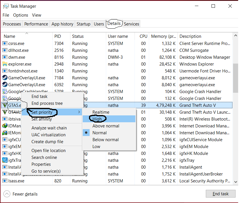The height and width of the screenshot is (203, 239).
Task: Click the IDMan globe icon
Action: pos(5,126)
